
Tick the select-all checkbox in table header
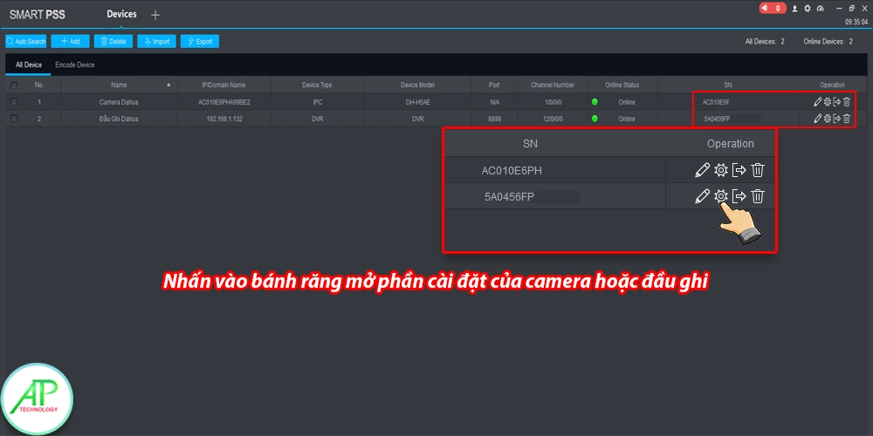14,85
